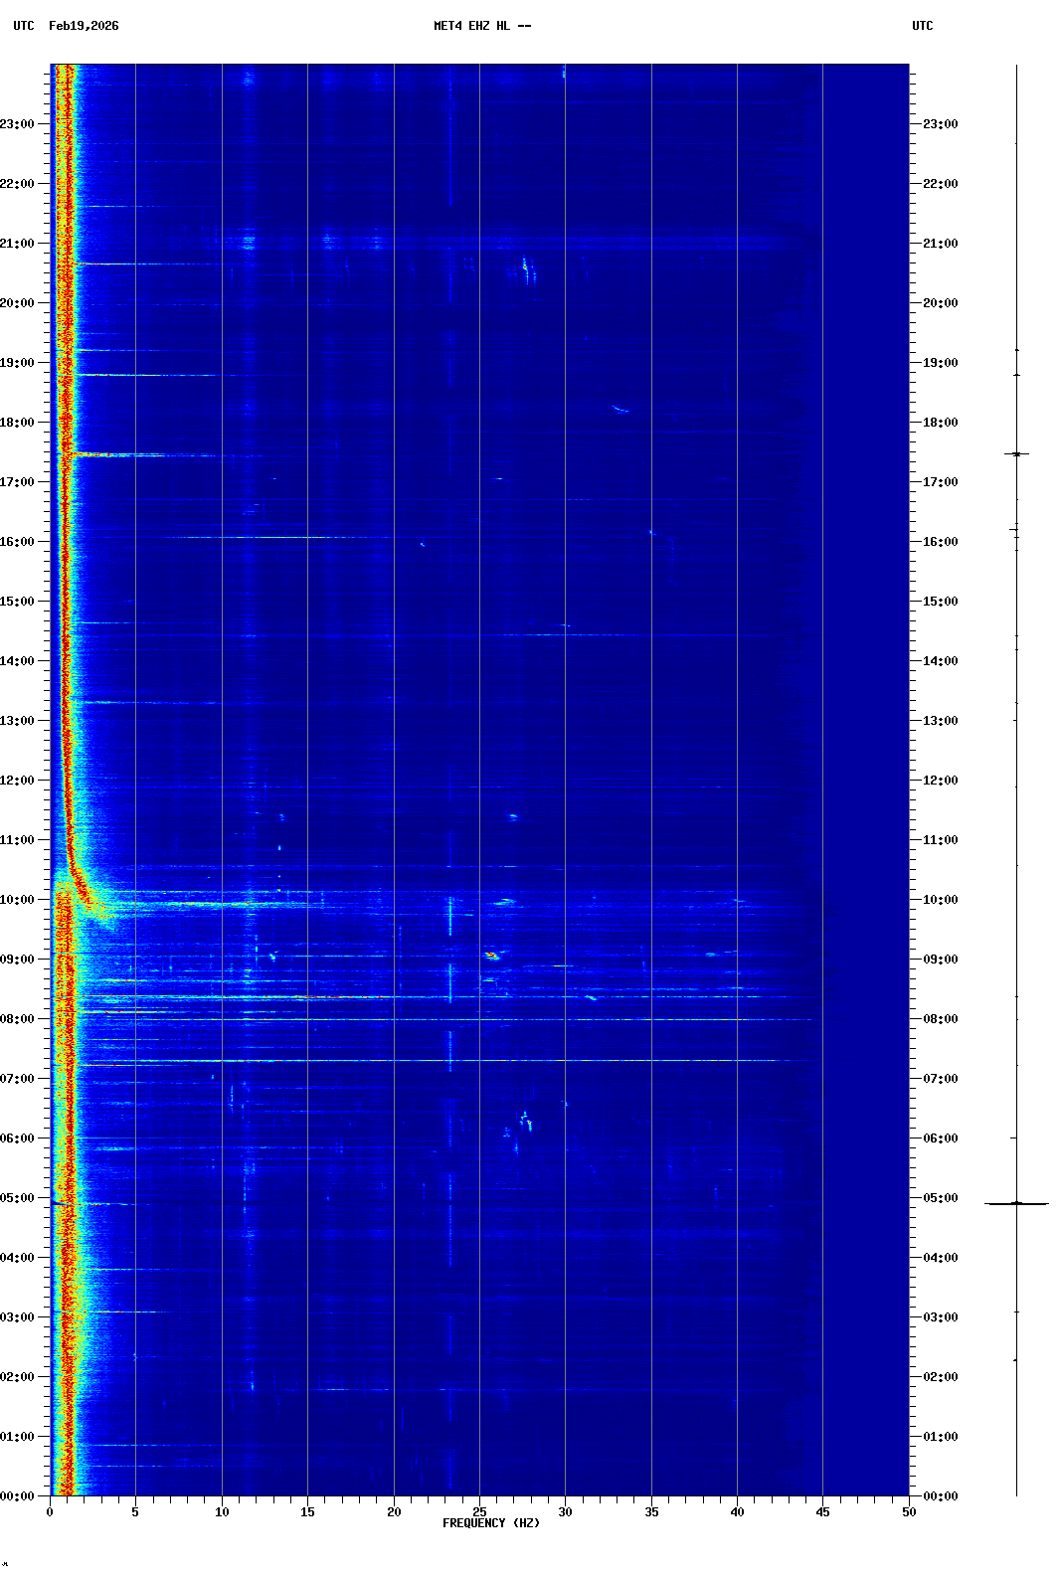This screenshot has width=1060, height=1575.
Task: Click the broadband horizontal streak just after 07:00
Action: coord(447,1061)
